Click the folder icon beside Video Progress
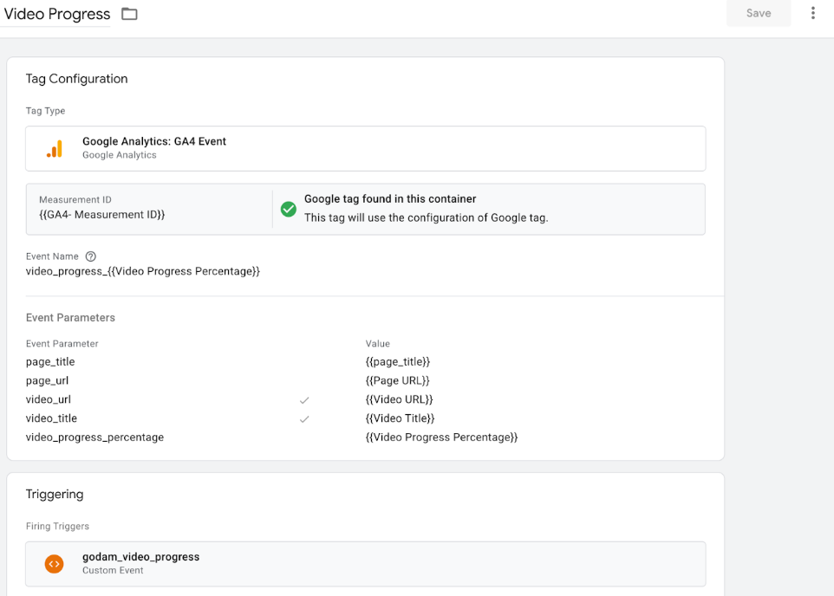The image size is (834, 596). pos(128,14)
